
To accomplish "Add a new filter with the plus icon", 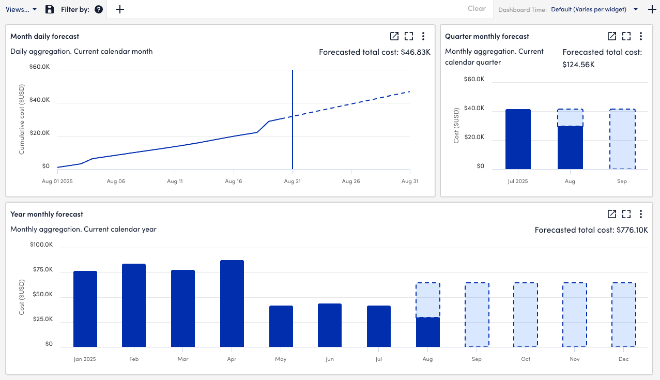I will click(120, 9).
